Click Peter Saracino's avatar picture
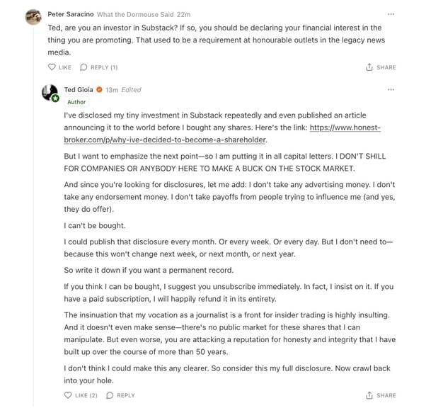 coord(33,16)
